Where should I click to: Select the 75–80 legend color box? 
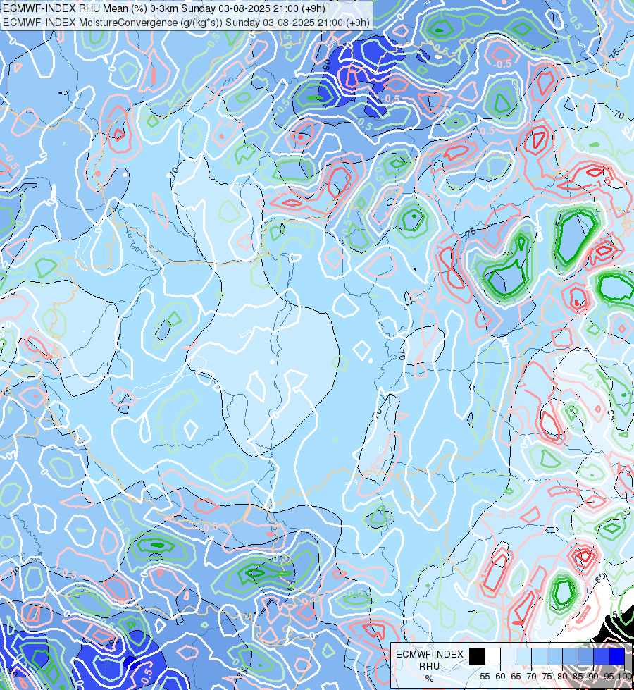(x=554, y=657)
